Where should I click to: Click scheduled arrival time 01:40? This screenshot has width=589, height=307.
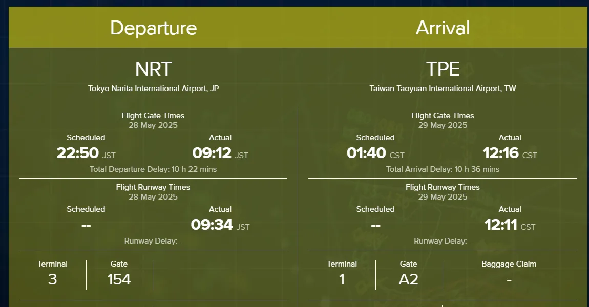click(x=366, y=153)
